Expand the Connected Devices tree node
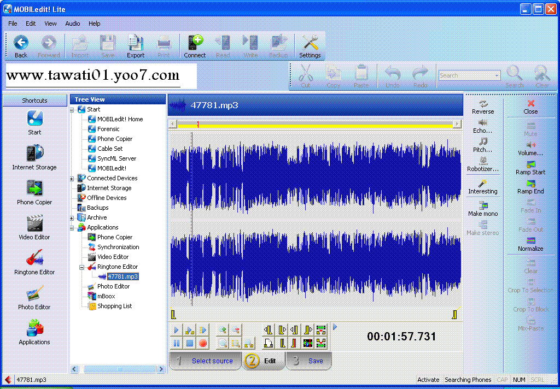Image resolution: width=560 pixels, height=389 pixels. (x=72, y=179)
